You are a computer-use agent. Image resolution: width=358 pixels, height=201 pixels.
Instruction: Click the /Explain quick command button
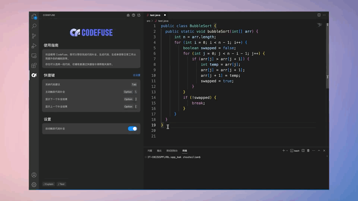[x=49, y=184]
